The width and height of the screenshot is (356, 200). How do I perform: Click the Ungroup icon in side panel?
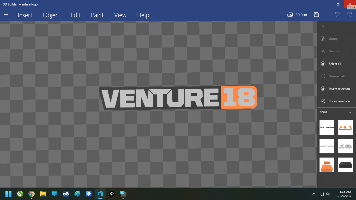[x=323, y=51]
